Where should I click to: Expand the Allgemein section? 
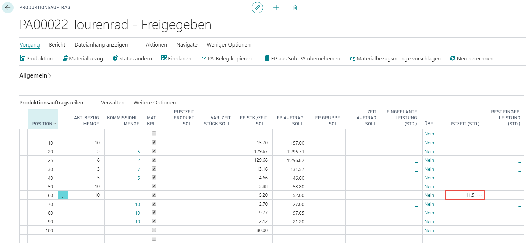click(35, 75)
